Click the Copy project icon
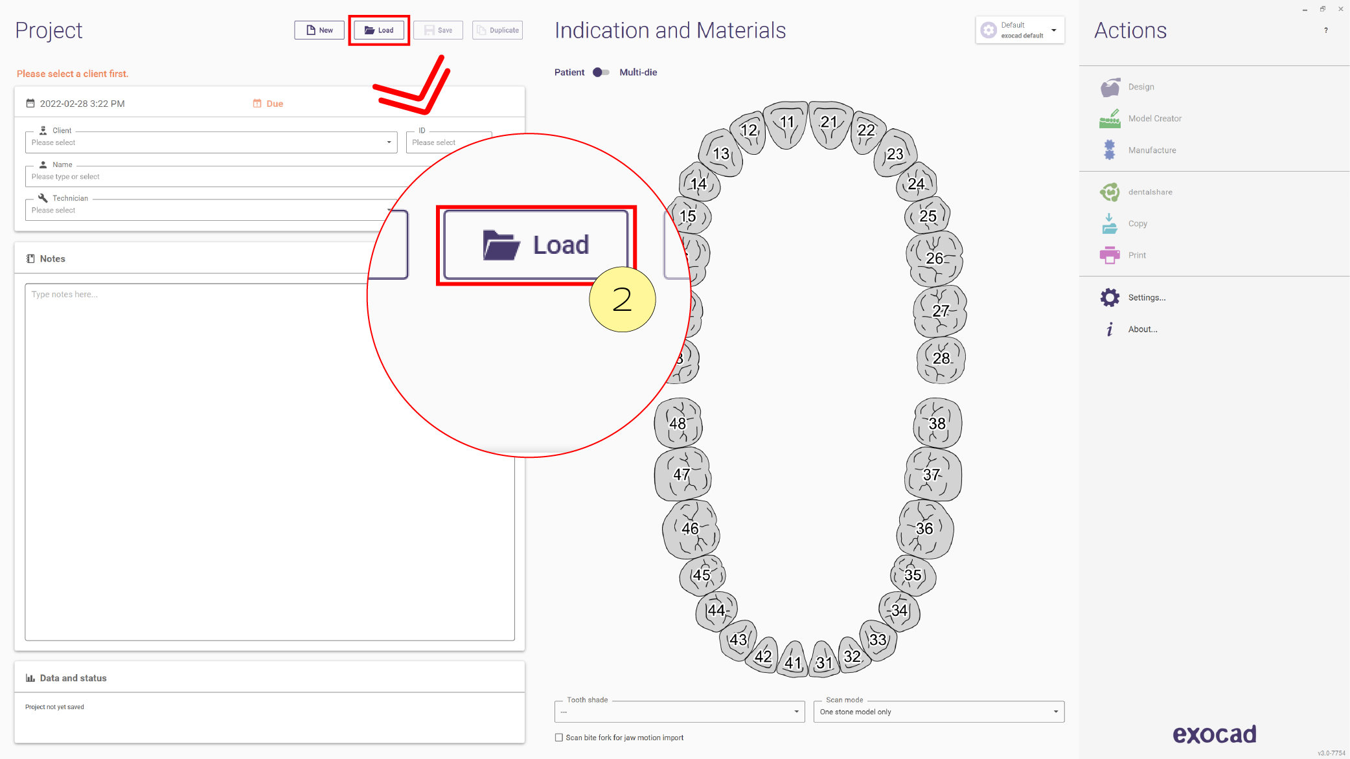1350x759 pixels. [x=1110, y=223]
